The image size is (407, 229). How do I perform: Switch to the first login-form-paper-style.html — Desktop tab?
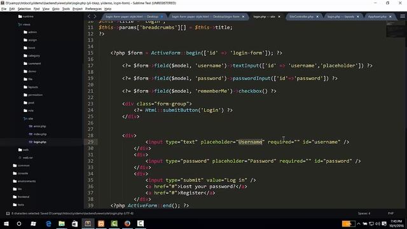pyautogui.click(x=132, y=17)
